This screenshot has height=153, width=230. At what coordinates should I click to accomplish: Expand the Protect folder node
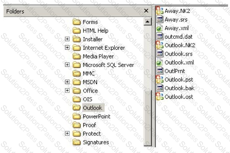pyautogui.click(x=67, y=133)
